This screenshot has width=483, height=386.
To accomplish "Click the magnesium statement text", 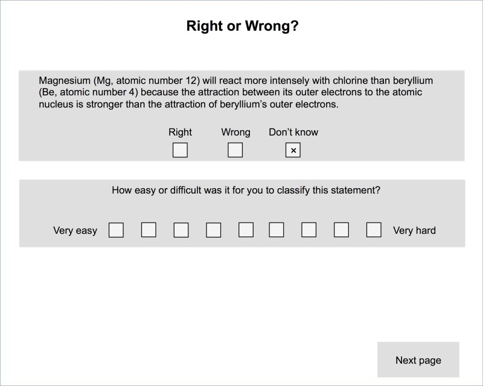I will pyautogui.click(x=235, y=92).
